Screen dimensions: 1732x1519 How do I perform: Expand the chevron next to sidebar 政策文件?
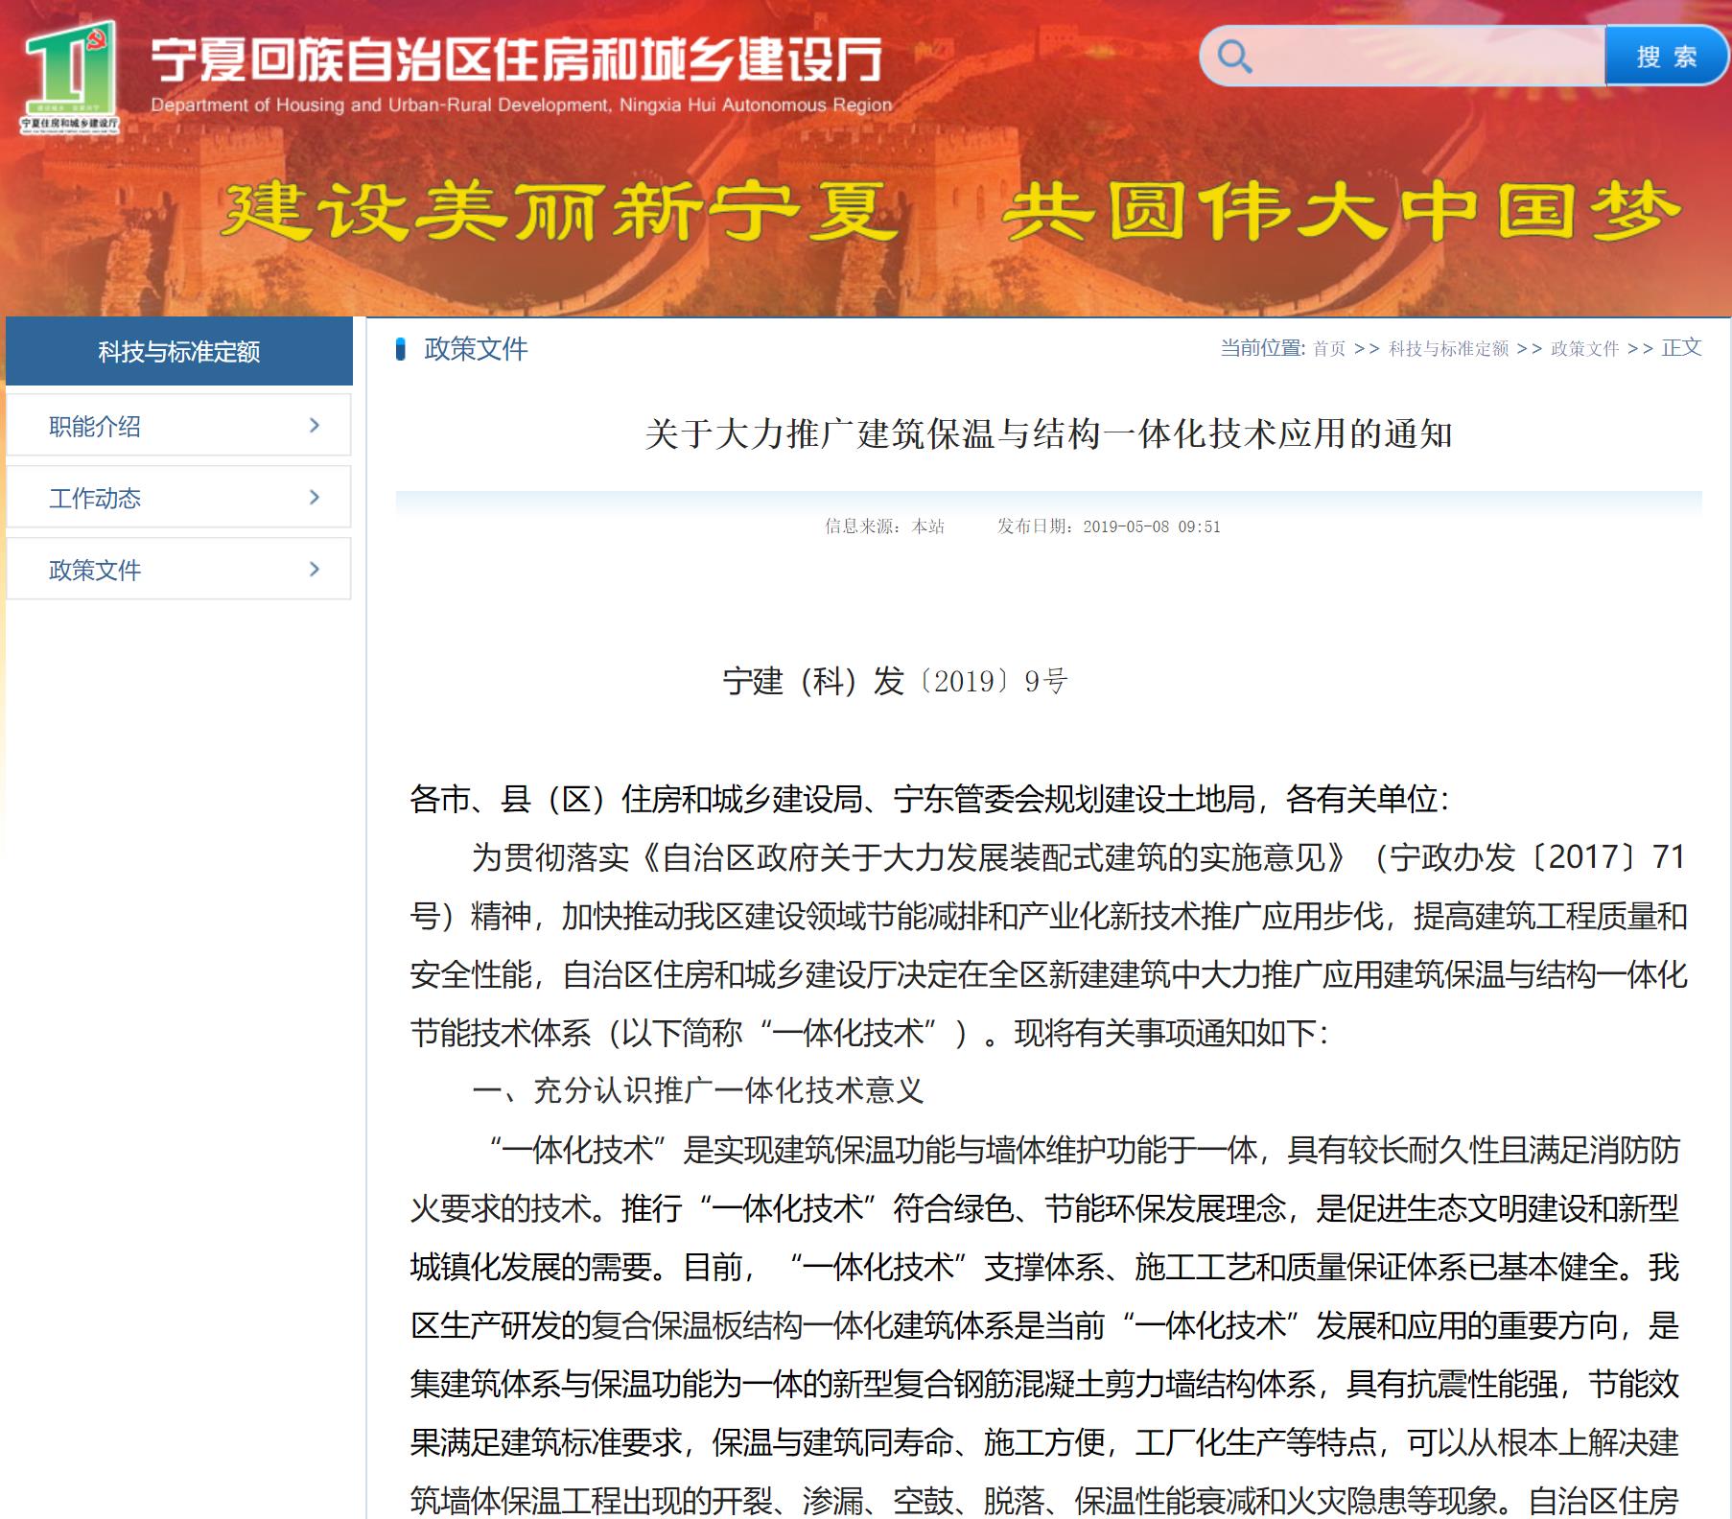click(x=314, y=570)
